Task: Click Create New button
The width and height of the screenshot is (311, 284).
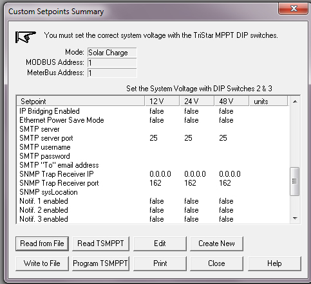Action: point(216,244)
